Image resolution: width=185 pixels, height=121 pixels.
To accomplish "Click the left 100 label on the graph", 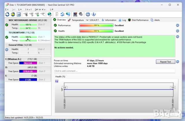I will tap(64, 88).
